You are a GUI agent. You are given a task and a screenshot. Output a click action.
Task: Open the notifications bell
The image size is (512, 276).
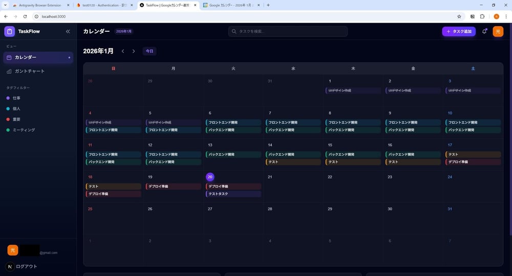click(484, 31)
